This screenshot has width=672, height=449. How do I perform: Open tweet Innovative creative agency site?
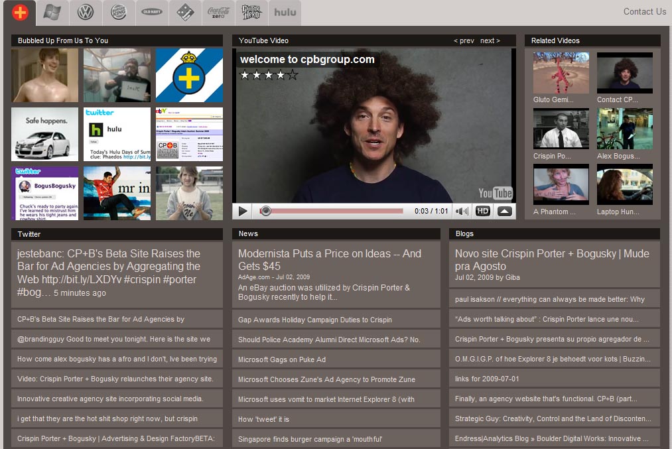(x=117, y=399)
